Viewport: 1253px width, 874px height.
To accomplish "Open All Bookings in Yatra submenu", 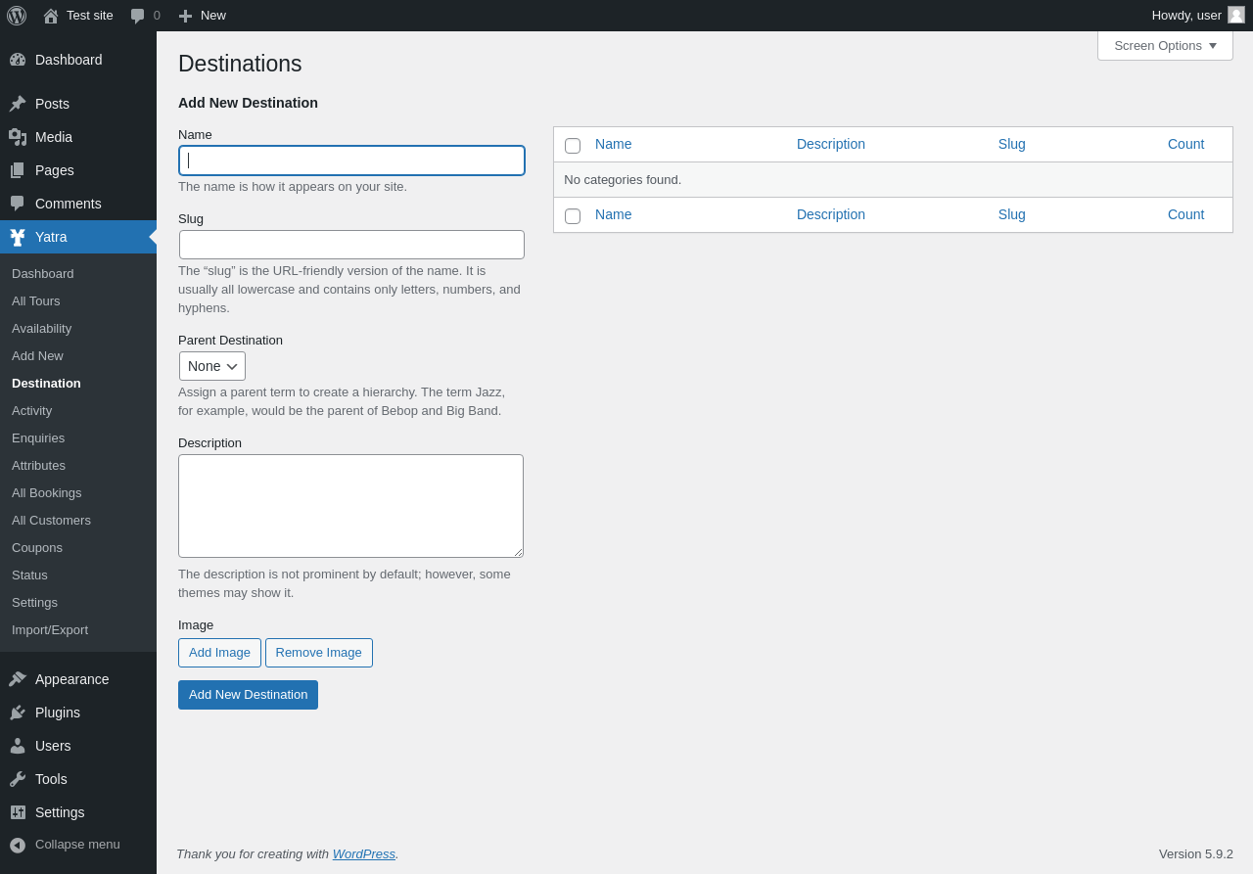I will click(x=47, y=493).
